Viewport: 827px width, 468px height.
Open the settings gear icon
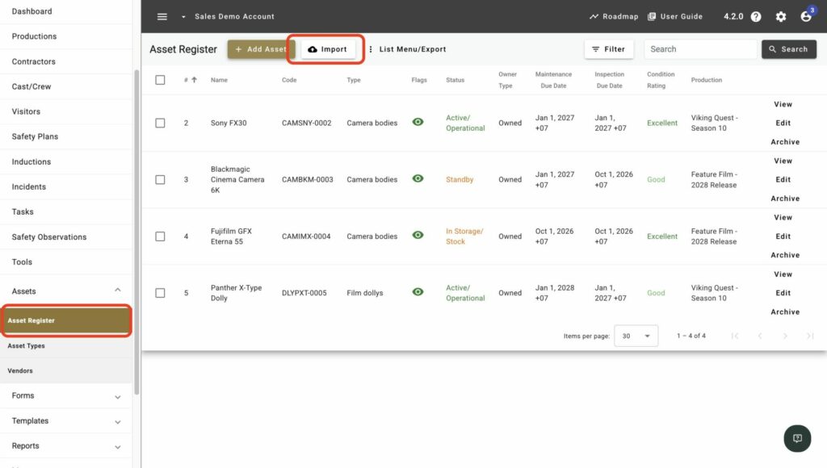tap(781, 17)
